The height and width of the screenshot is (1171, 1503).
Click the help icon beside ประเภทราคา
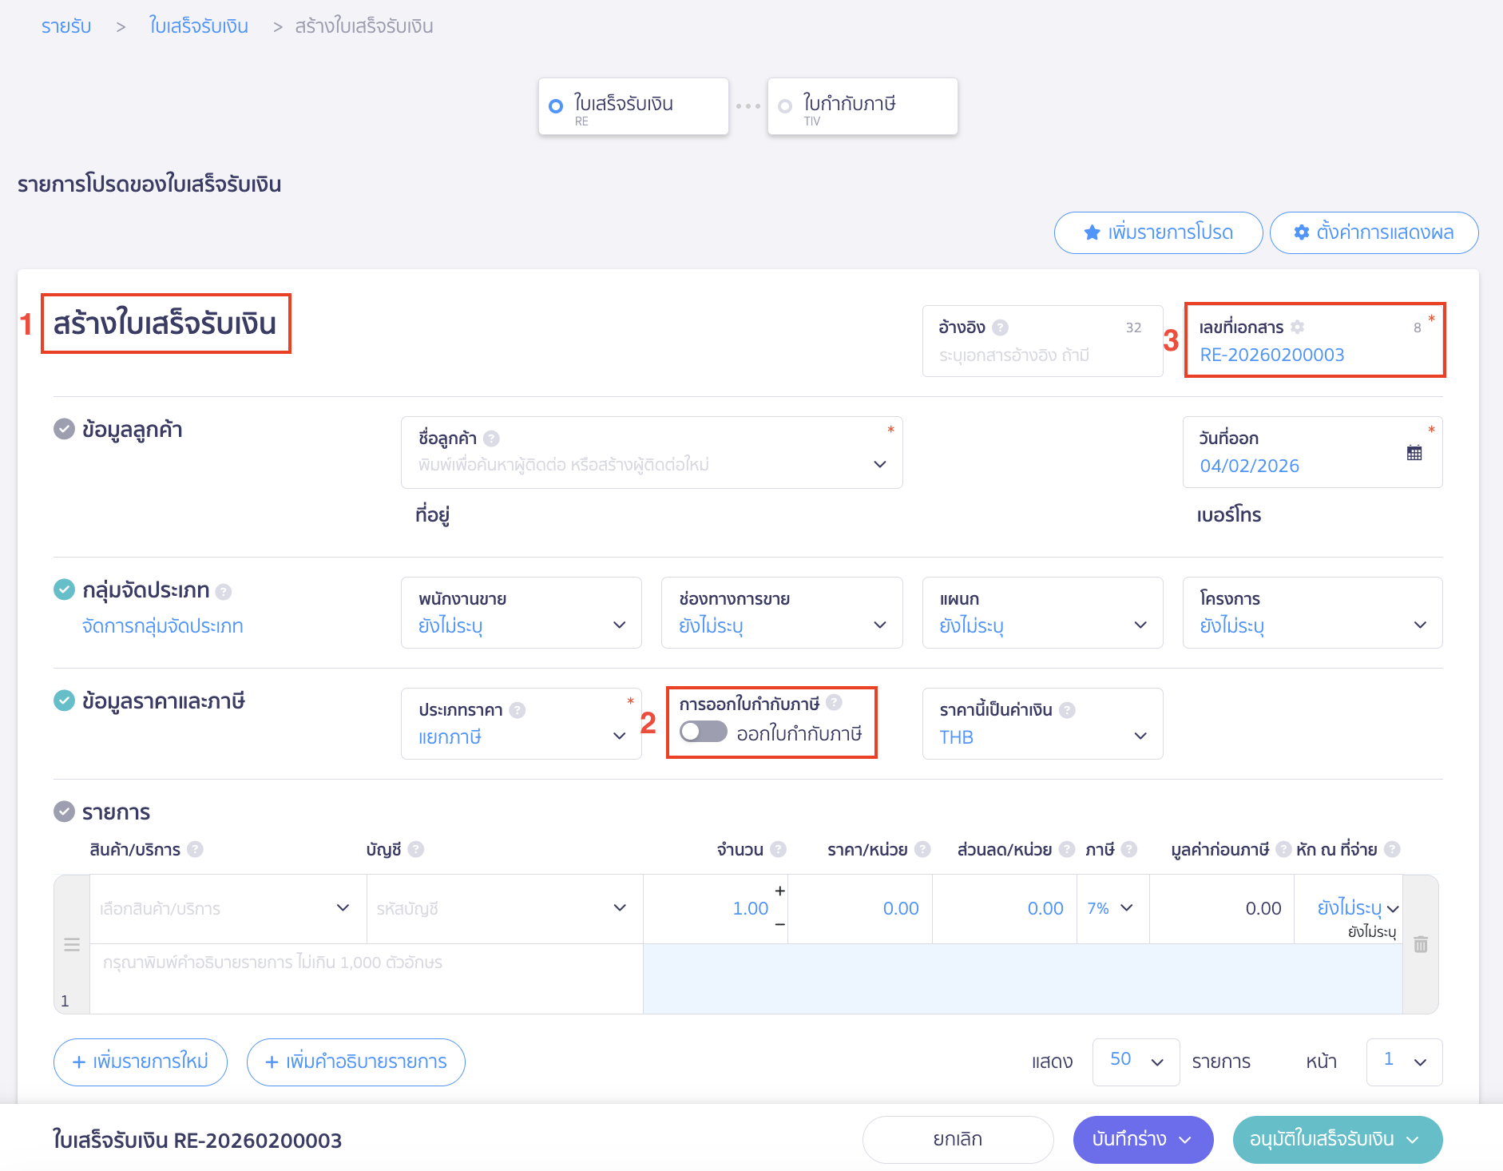click(518, 710)
